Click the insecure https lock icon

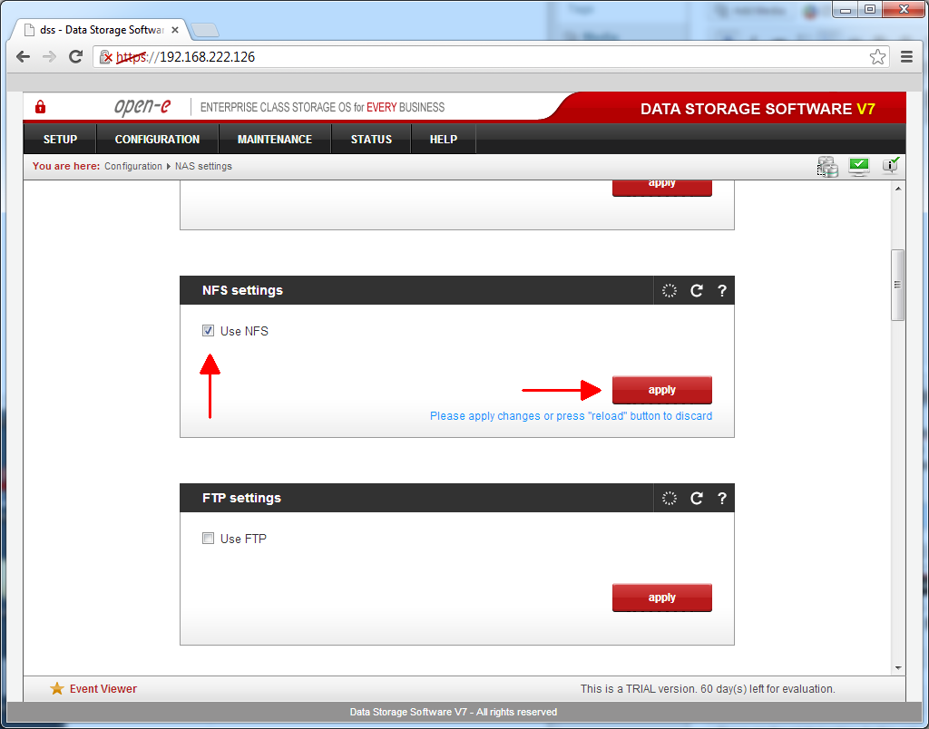coord(106,57)
